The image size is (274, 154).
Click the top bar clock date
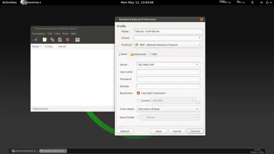[x=137, y=3]
